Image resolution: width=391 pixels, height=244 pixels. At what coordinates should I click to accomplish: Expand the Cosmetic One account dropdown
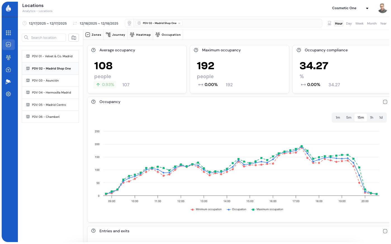[x=367, y=8]
